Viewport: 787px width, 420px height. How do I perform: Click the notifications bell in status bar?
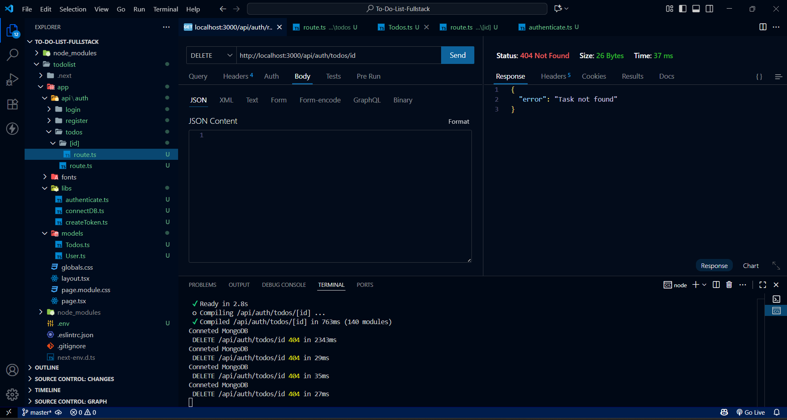click(776, 412)
